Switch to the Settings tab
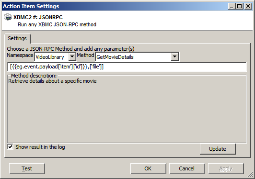This screenshot has height=179, width=255. coord(17,38)
